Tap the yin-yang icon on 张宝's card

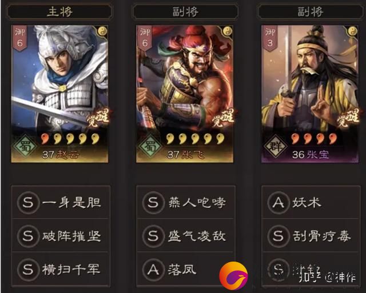pyautogui.click(x=352, y=31)
